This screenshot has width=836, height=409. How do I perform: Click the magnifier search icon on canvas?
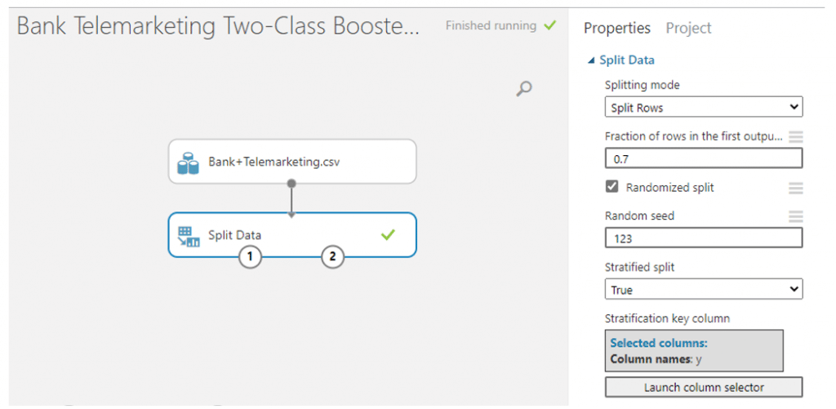(523, 88)
